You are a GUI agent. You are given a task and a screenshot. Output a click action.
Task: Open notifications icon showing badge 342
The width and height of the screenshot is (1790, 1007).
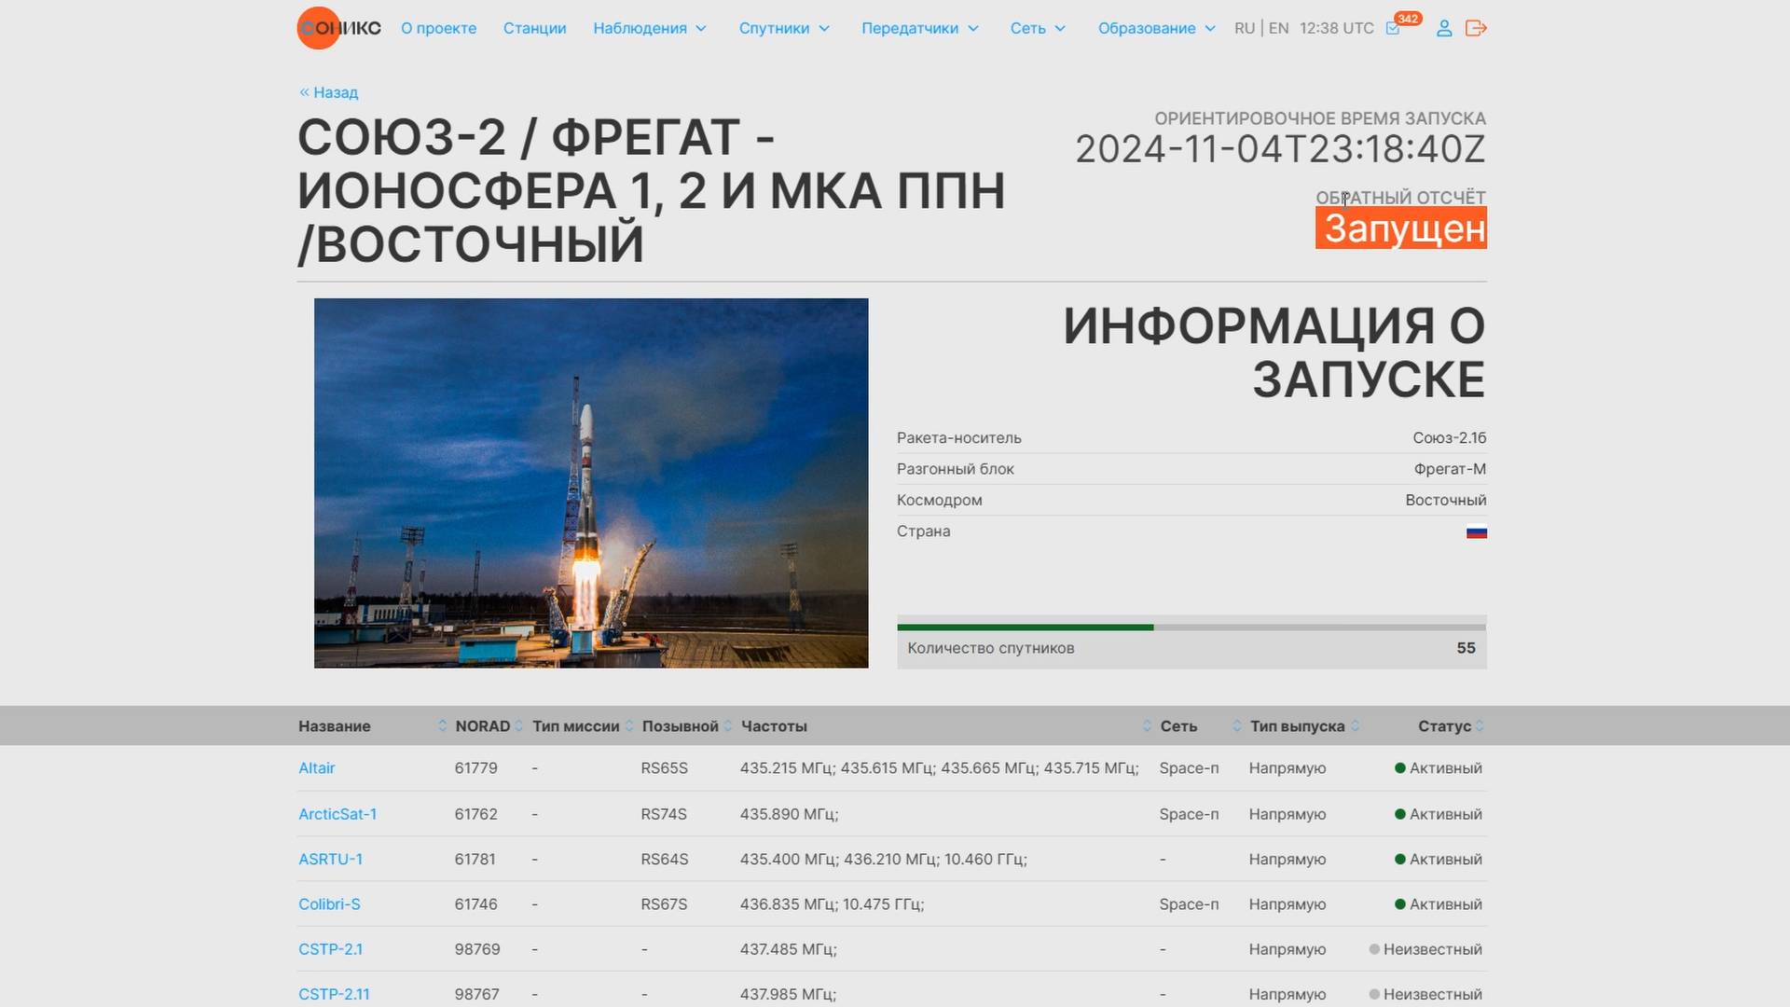coord(1394,29)
